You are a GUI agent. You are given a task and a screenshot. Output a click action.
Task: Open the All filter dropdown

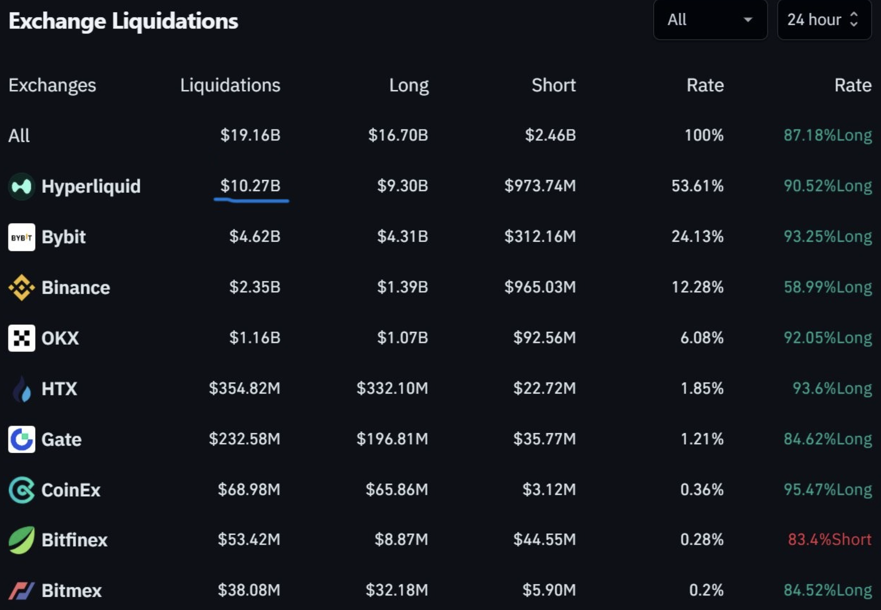pos(710,20)
